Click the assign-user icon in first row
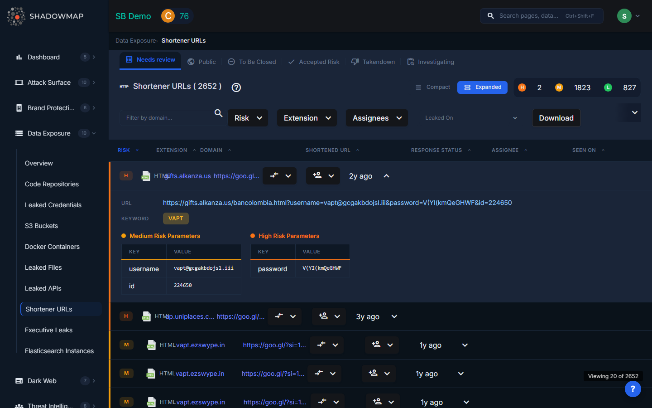Viewport: 652px width, 408px height. point(317,175)
